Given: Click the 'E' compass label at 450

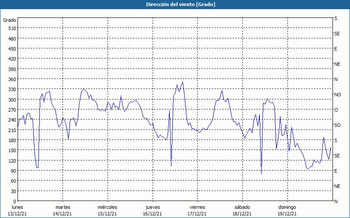Looking at the screenshot, I should pos(336,49).
